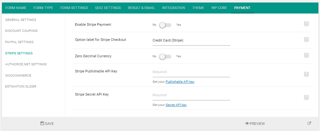Click the Stripe Publishable API Key field
This screenshot has width=320, height=131.
[191, 72]
